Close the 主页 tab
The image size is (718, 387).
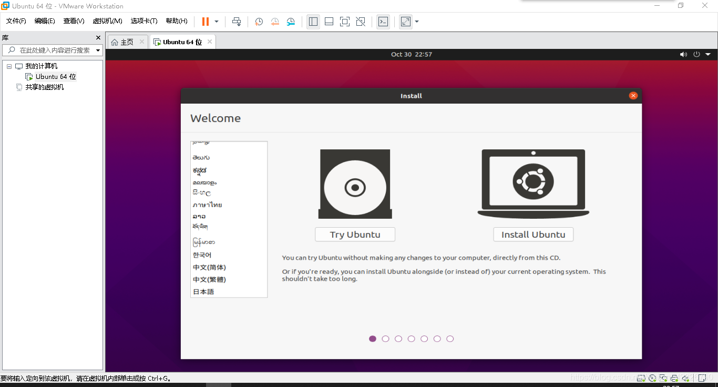coord(142,42)
